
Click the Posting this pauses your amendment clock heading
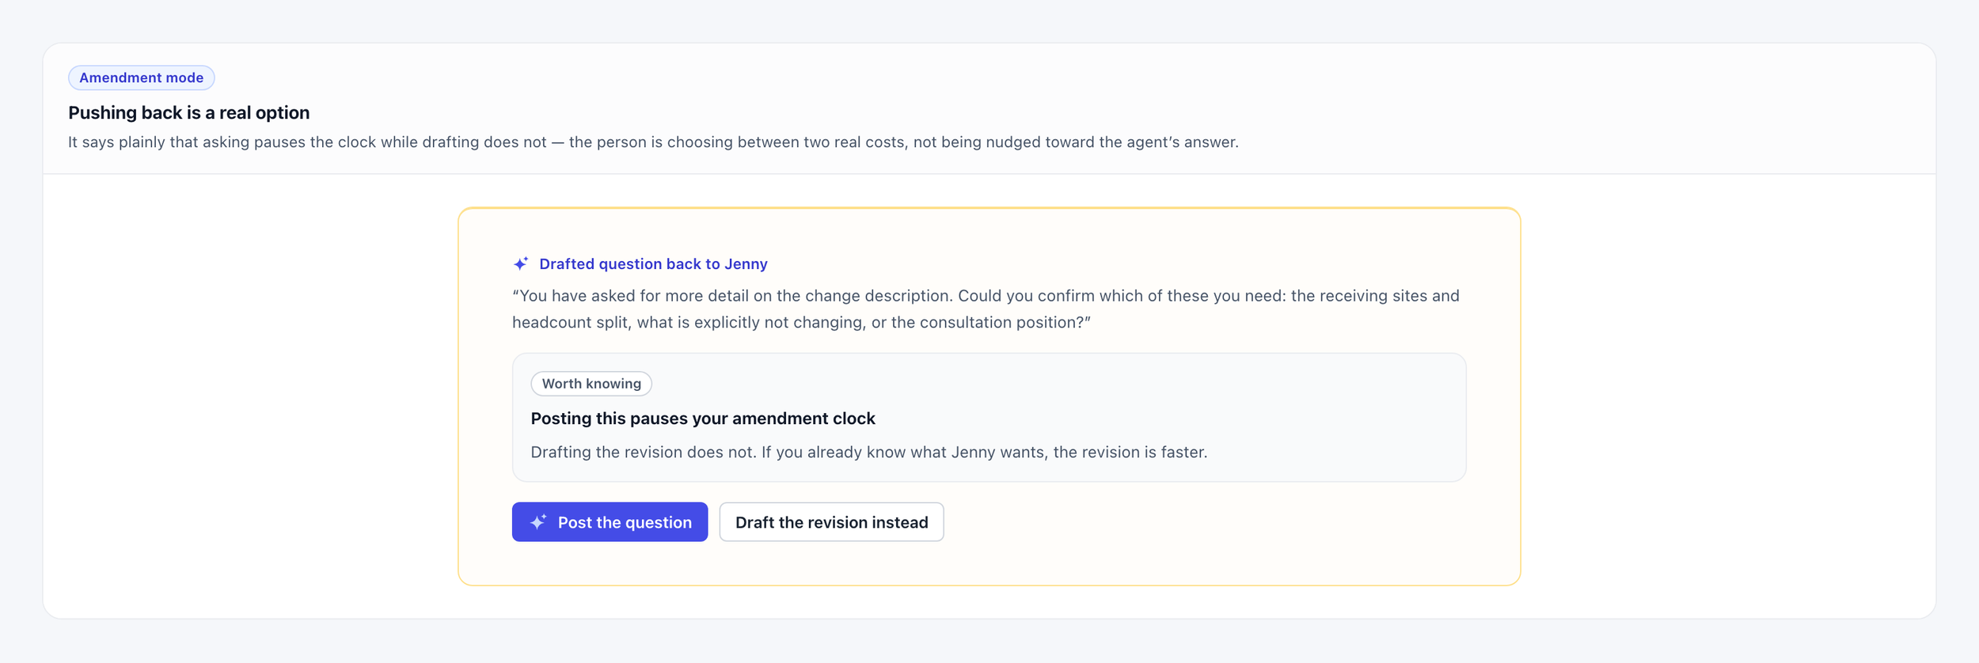tap(703, 419)
